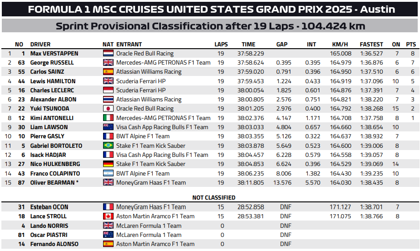Click the Monaco flag next to Charles Leclerc
420x251 pixels.
pos(108,90)
